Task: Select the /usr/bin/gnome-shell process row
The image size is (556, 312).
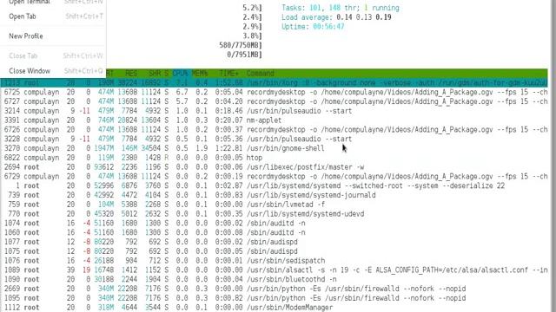Action: 275,148
